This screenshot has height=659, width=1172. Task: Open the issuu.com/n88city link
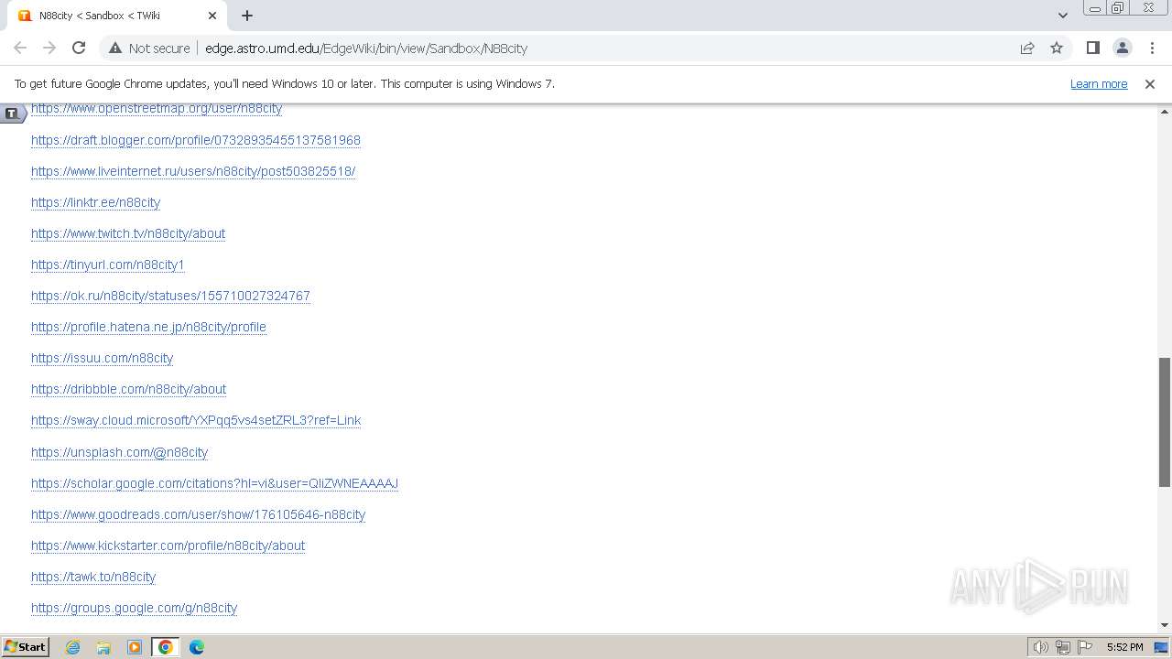[102, 358]
